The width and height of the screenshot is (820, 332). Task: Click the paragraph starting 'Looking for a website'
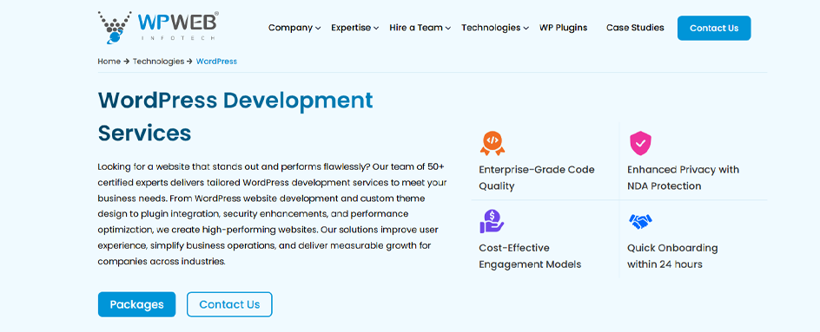tap(272, 214)
